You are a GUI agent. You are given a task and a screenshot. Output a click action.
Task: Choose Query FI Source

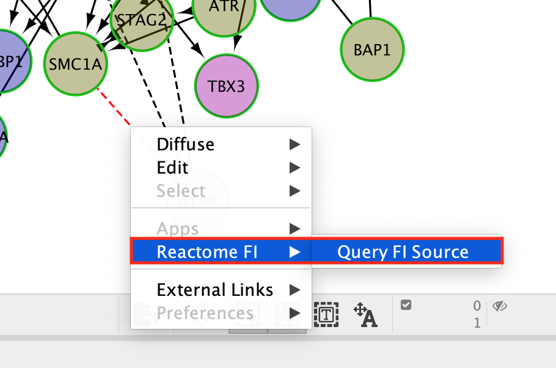point(403,252)
